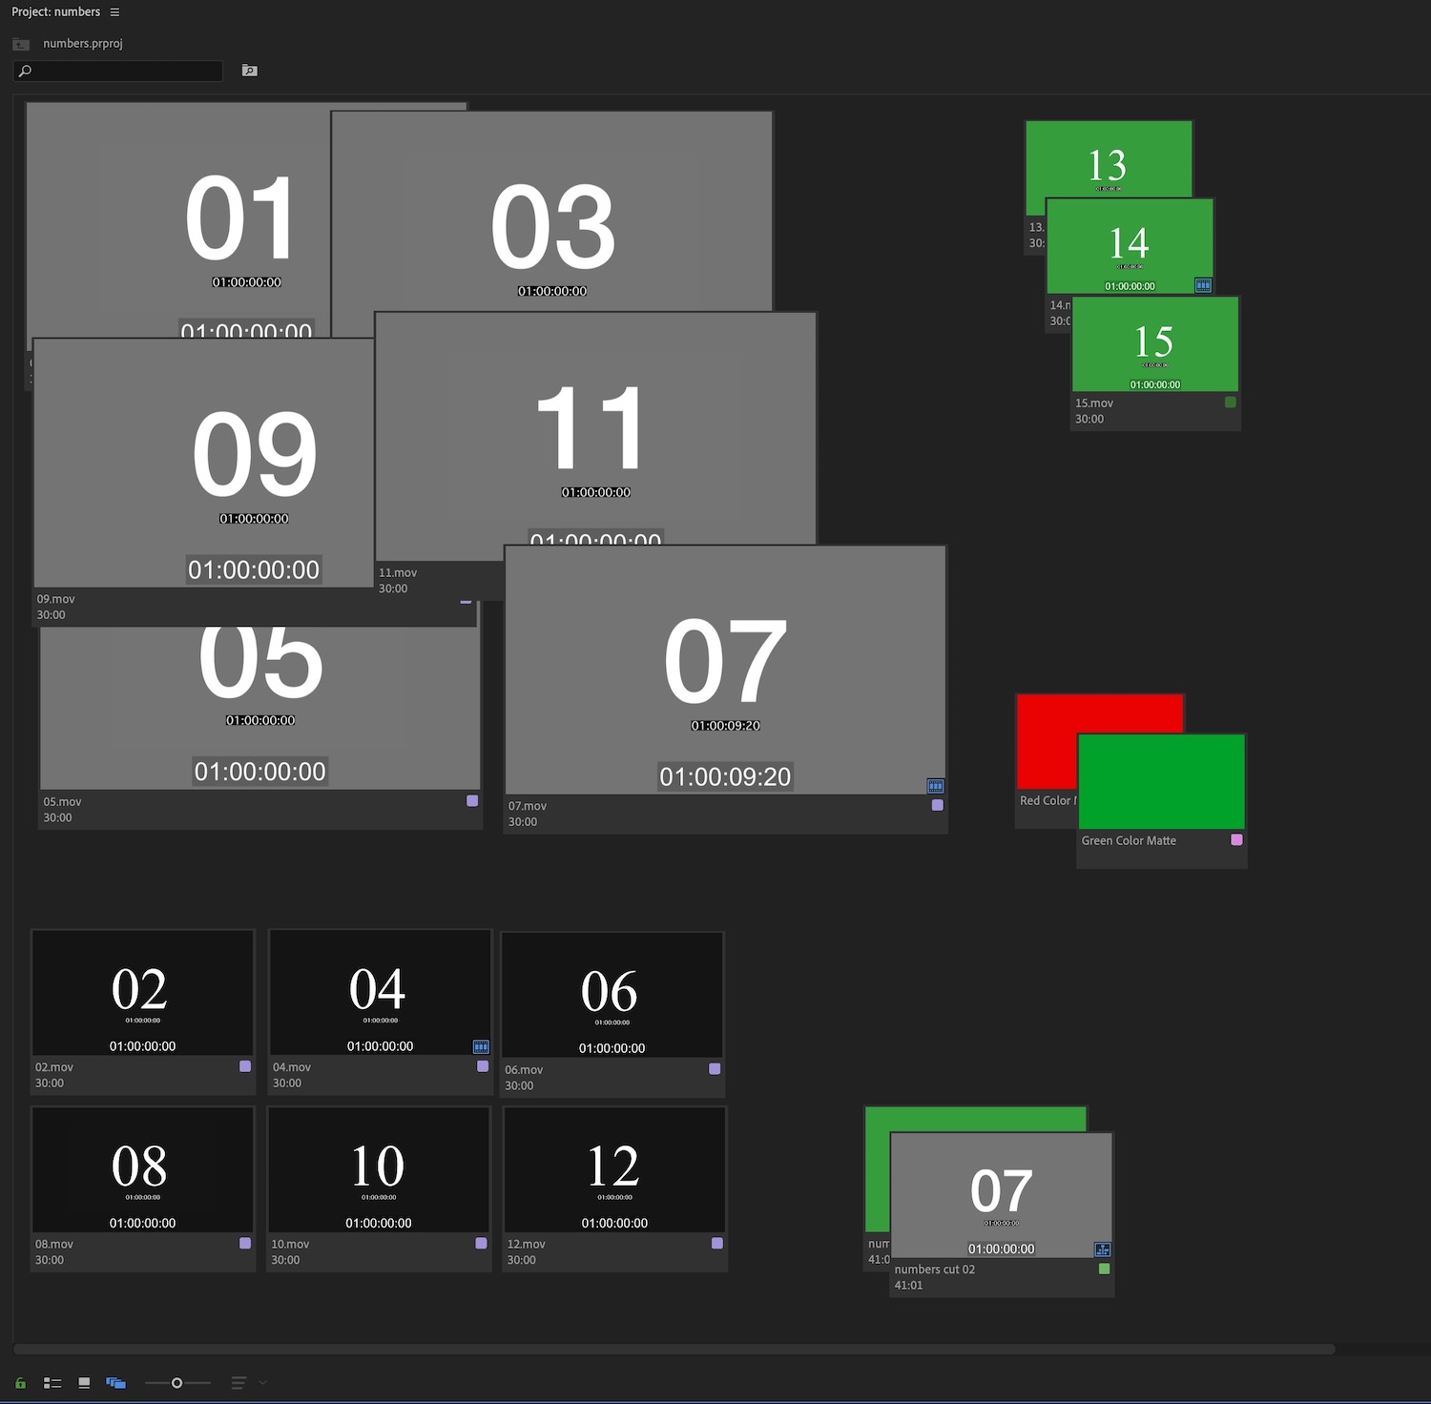This screenshot has height=1404, width=1431.
Task: Click the horizontal scrollbar at panel bottom
Action: click(x=674, y=1350)
